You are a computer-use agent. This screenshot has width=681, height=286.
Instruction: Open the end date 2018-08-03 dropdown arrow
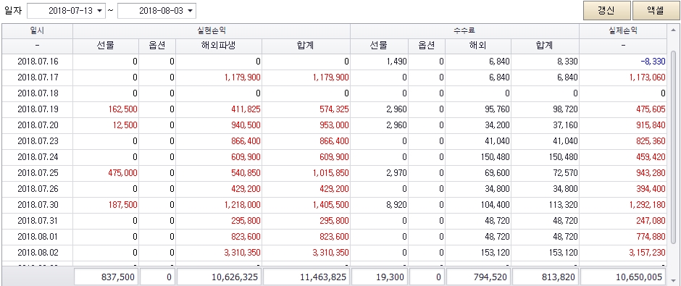(x=191, y=11)
